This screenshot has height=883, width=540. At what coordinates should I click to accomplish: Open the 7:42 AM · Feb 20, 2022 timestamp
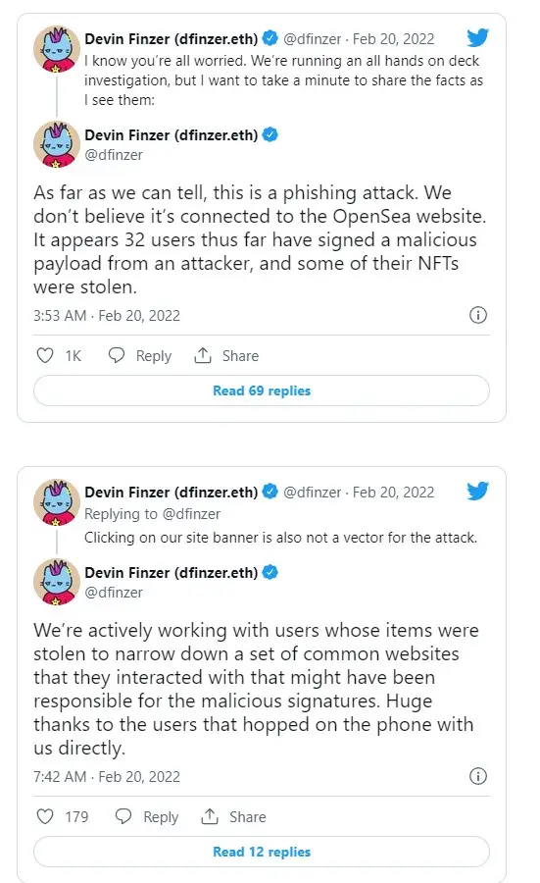coord(107,777)
